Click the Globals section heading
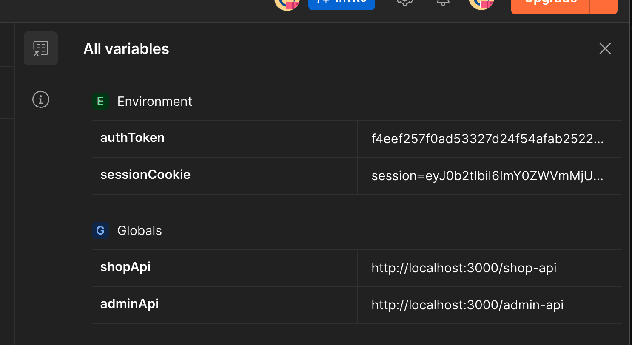This screenshot has height=345, width=632. click(139, 231)
